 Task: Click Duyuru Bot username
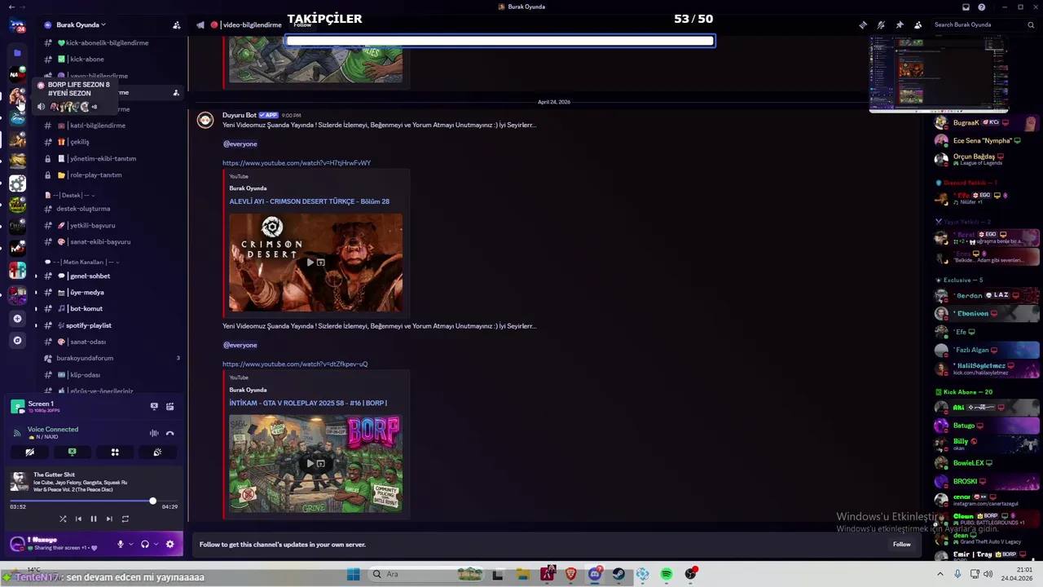coord(240,115)
